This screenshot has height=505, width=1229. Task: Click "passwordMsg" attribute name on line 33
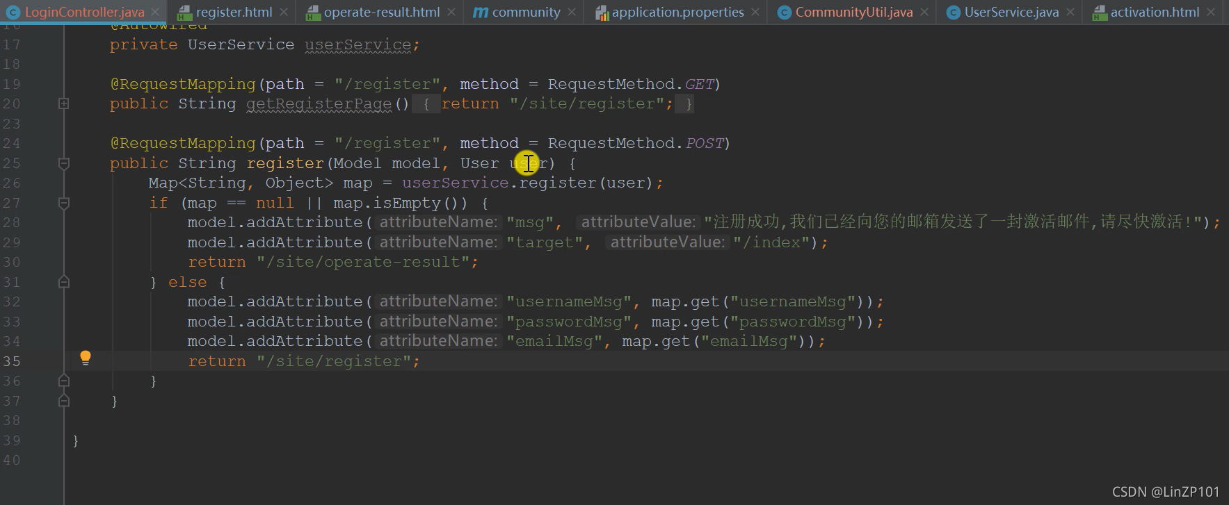point(568,322)
